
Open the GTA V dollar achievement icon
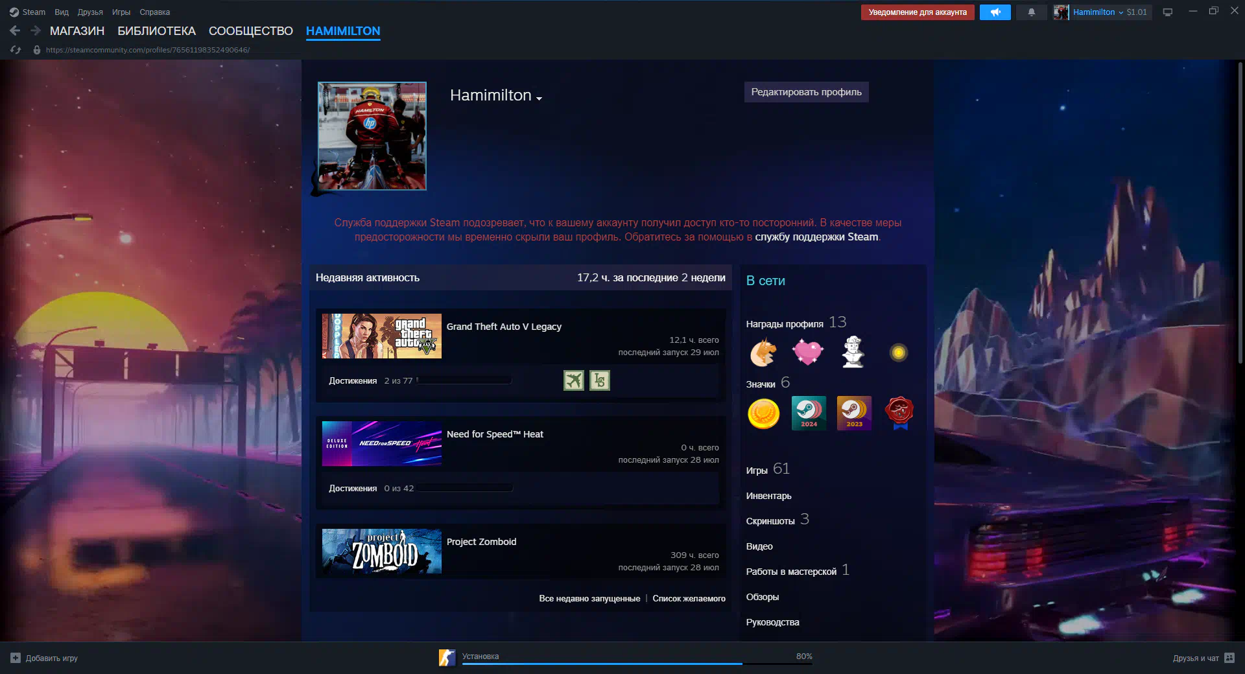point(600,380)
